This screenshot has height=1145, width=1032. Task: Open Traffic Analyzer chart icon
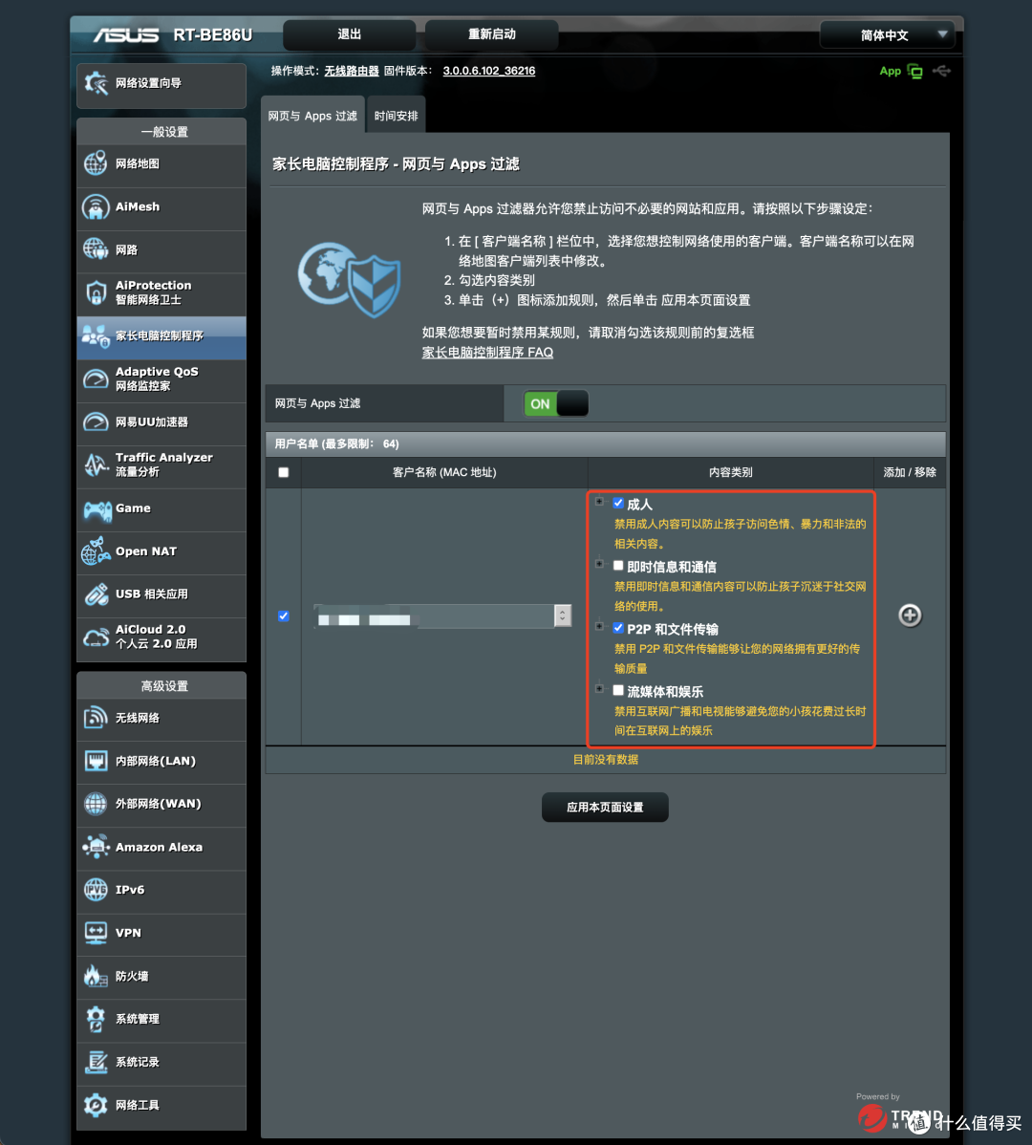tap(96, 465)
